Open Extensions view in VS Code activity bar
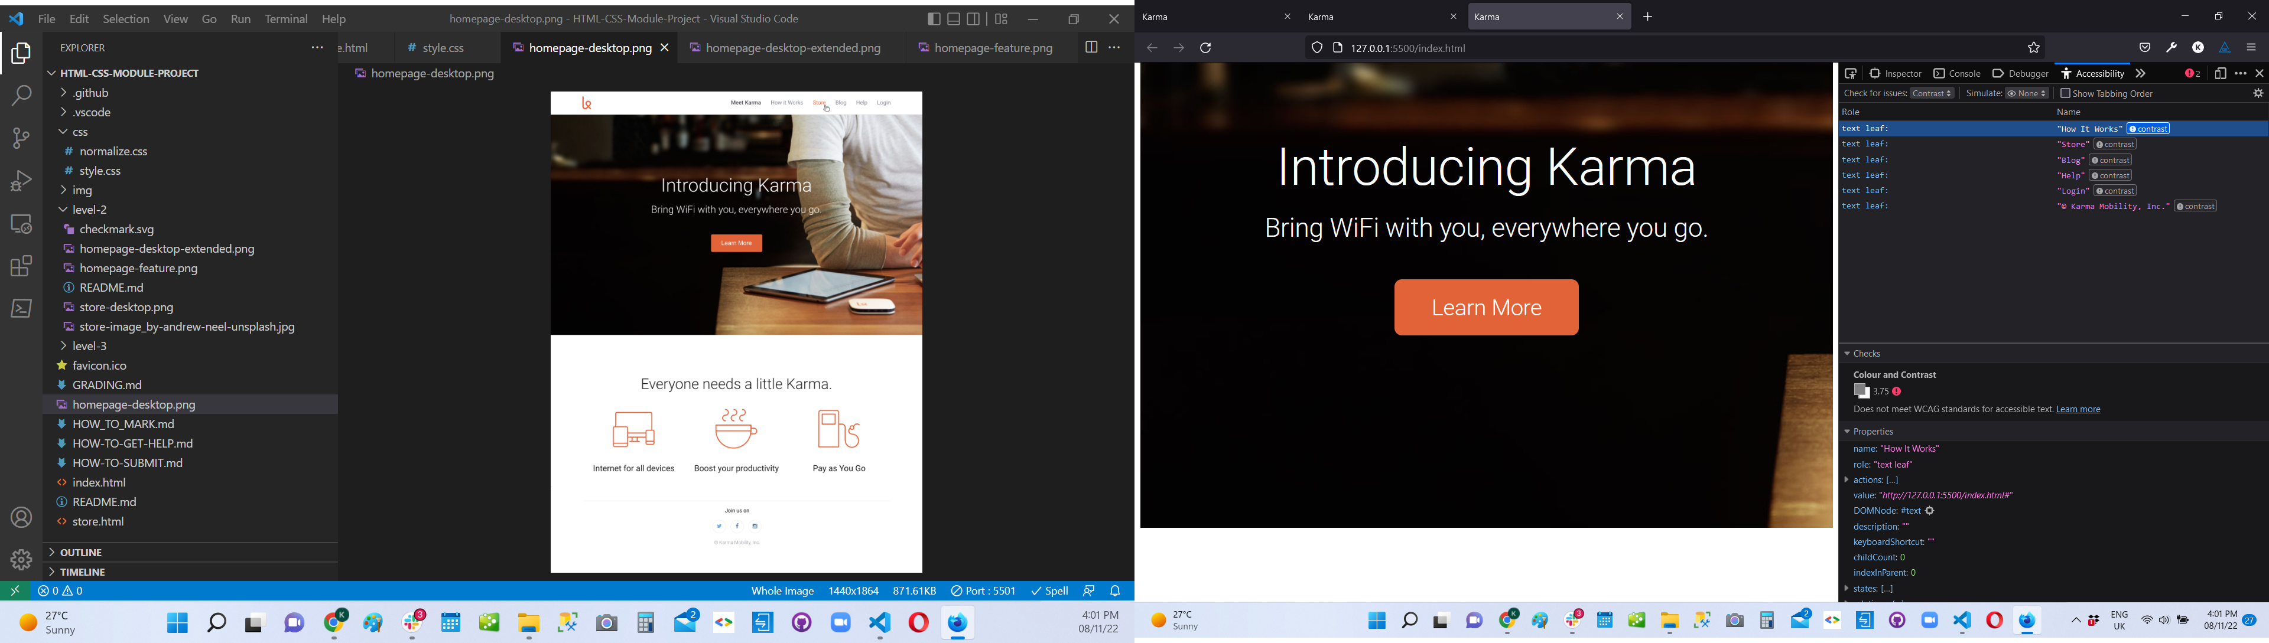The image size is (2269, 643). tap(21, 266)
